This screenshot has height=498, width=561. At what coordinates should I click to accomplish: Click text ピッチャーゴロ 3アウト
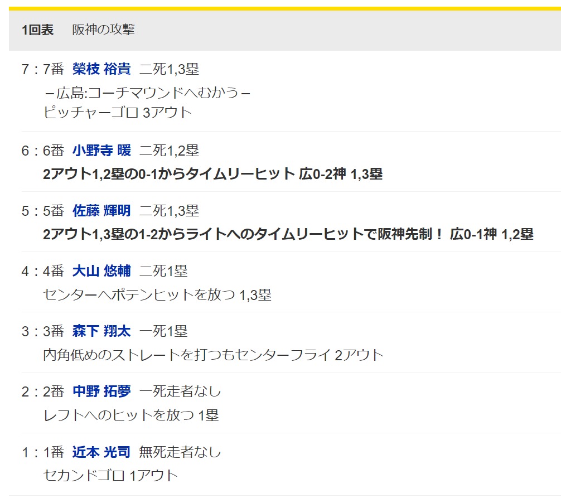coord(117,112)
